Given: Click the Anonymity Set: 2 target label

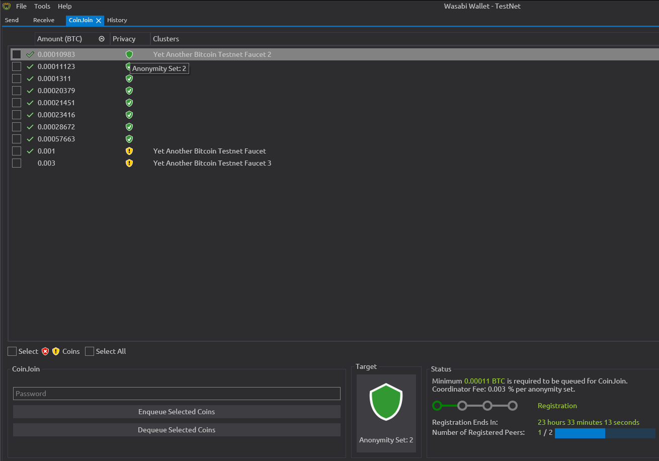Looking at the screenshot, I should (x=386, y=440).
